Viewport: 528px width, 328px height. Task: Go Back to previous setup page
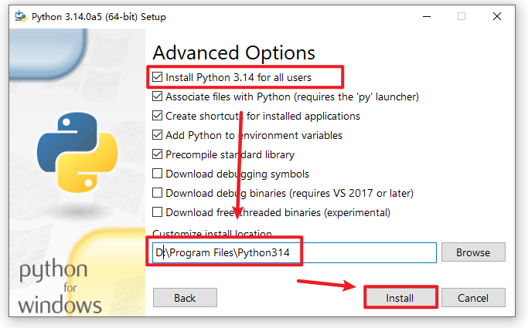click(185, 298)
